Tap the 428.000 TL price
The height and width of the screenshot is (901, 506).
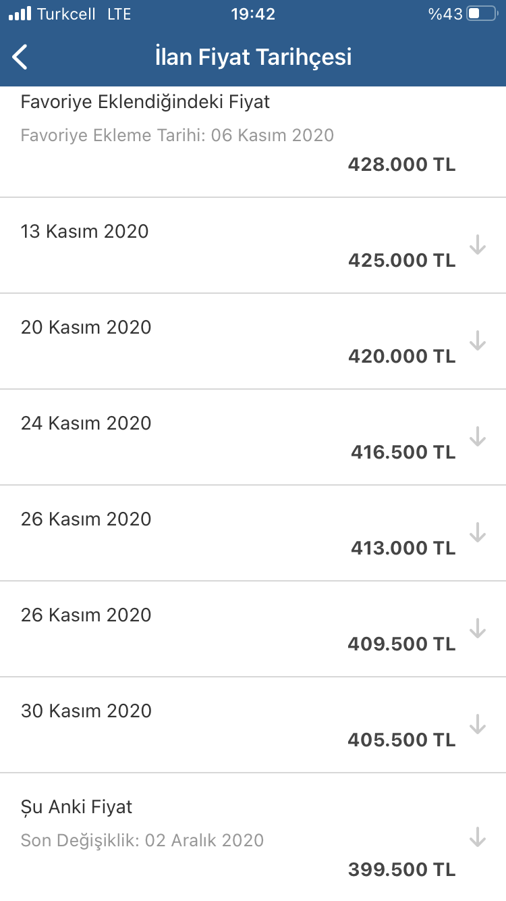pyautogui.click(x=401, y=165)
